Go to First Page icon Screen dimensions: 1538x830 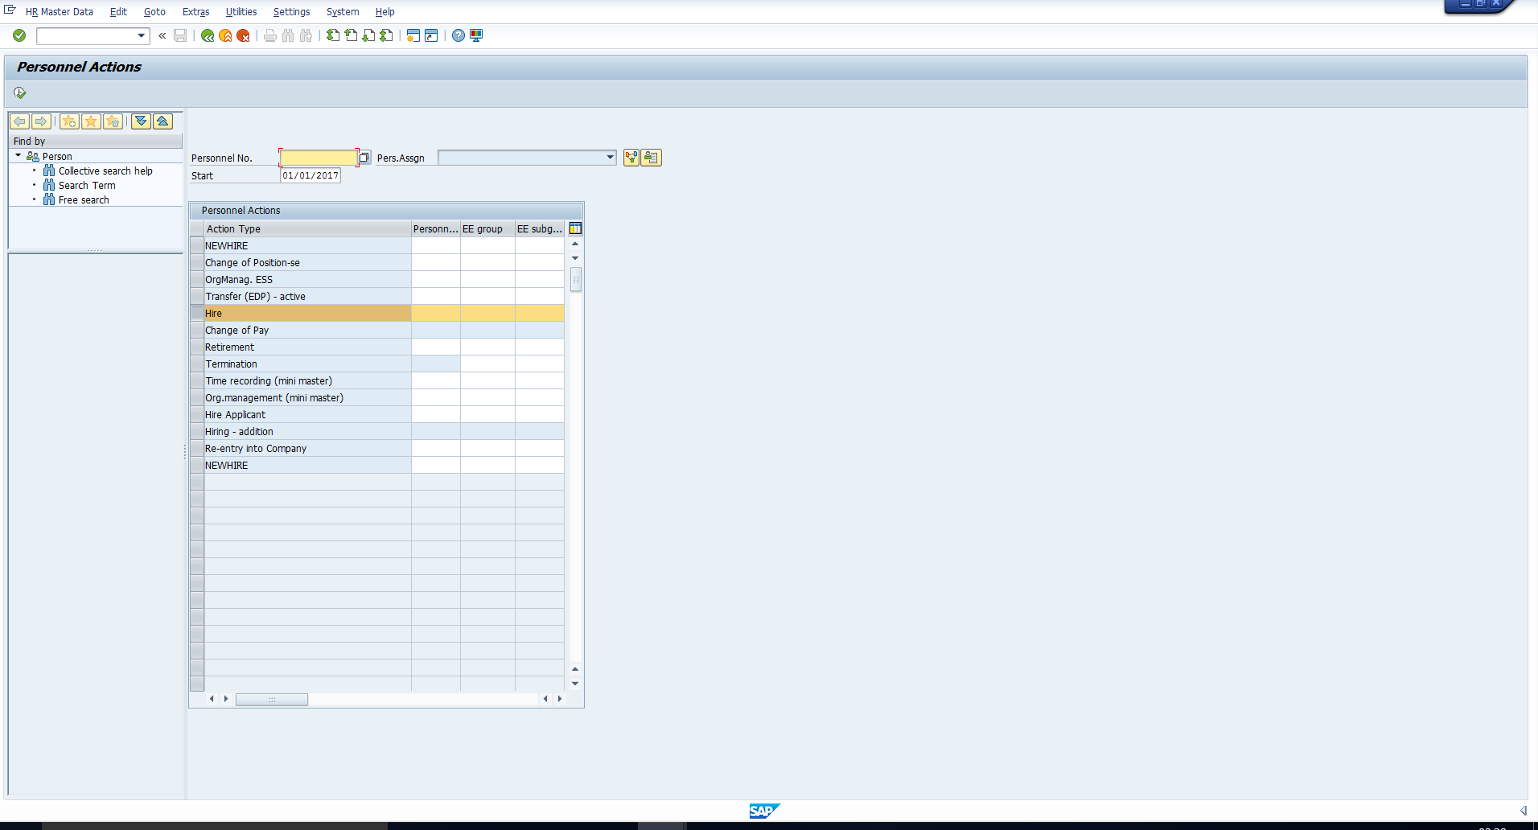click(333, 35)
